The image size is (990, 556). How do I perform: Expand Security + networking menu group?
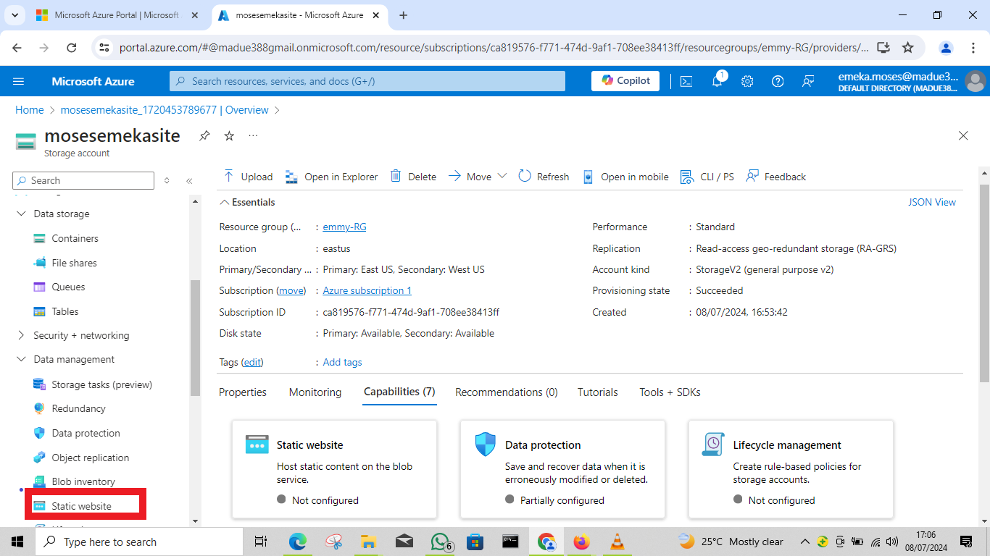coord(20,336)
